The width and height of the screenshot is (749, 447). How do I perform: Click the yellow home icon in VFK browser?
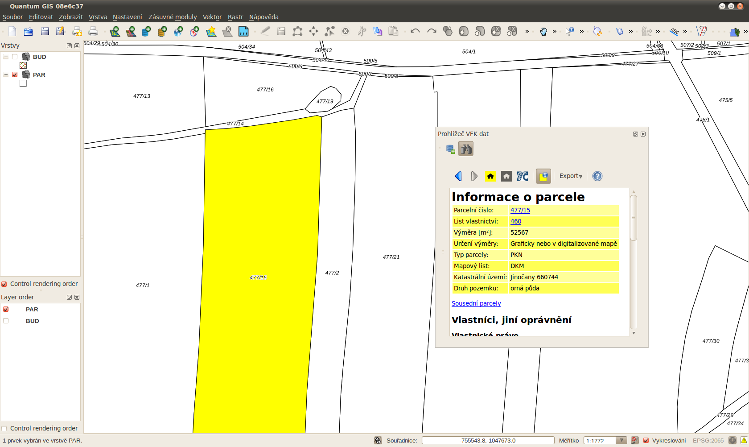tap(490, 176)
